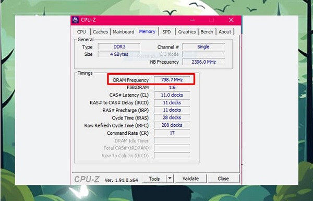Click the empty DRAM Idle Timer field
The width and height of the screenshot is (313, 201).
(x=172, y=140)
